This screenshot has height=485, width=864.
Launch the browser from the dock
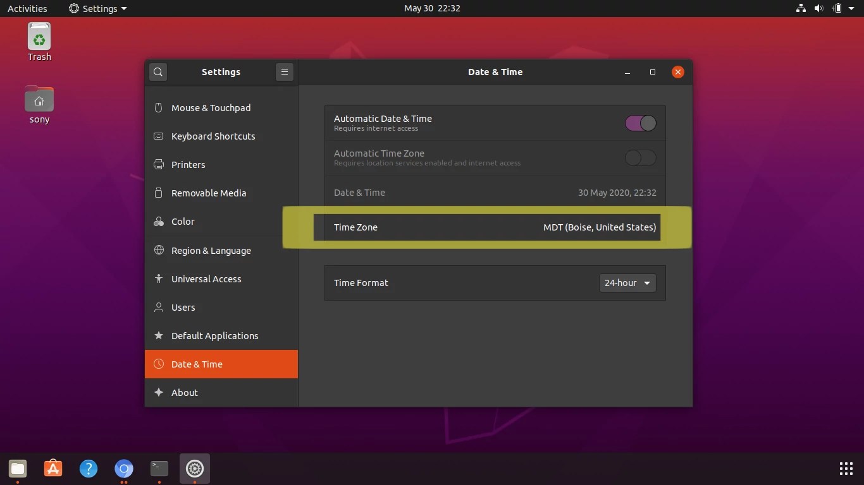tap(124, 469)
